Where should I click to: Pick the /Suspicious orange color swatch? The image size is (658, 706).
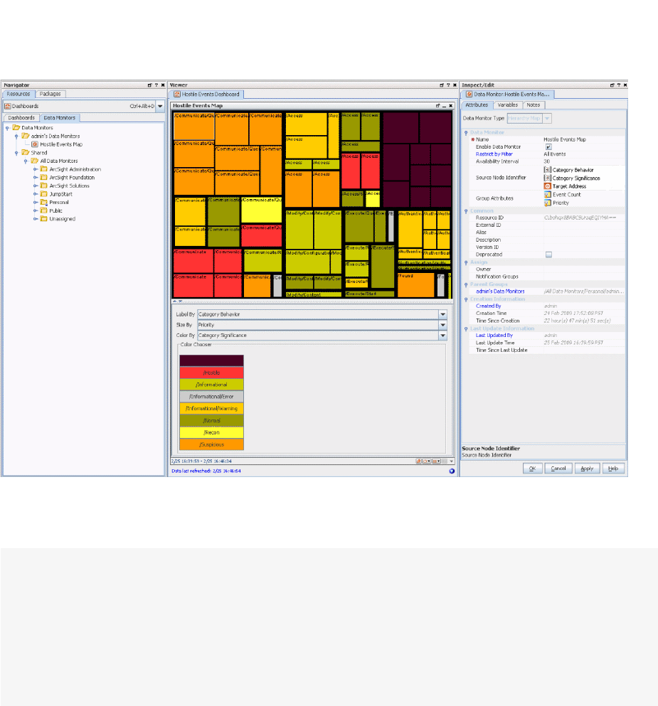click(x=212, y=444)
